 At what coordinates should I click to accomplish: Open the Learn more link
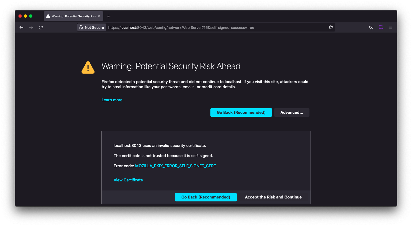click(x=114, y=100)
